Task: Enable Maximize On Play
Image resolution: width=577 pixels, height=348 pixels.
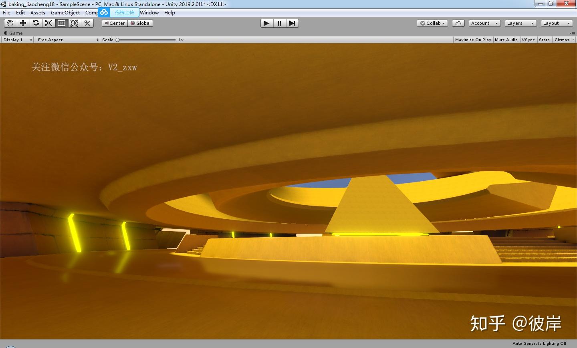Action: [473, 40]
